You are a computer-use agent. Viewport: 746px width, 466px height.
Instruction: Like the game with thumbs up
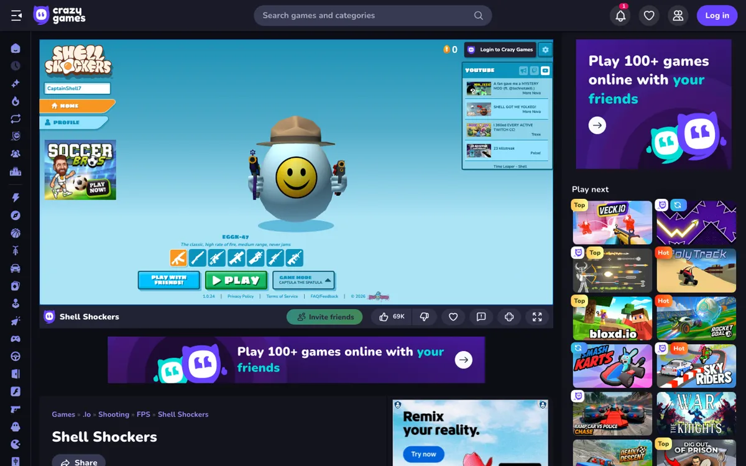tap(392, 317)
